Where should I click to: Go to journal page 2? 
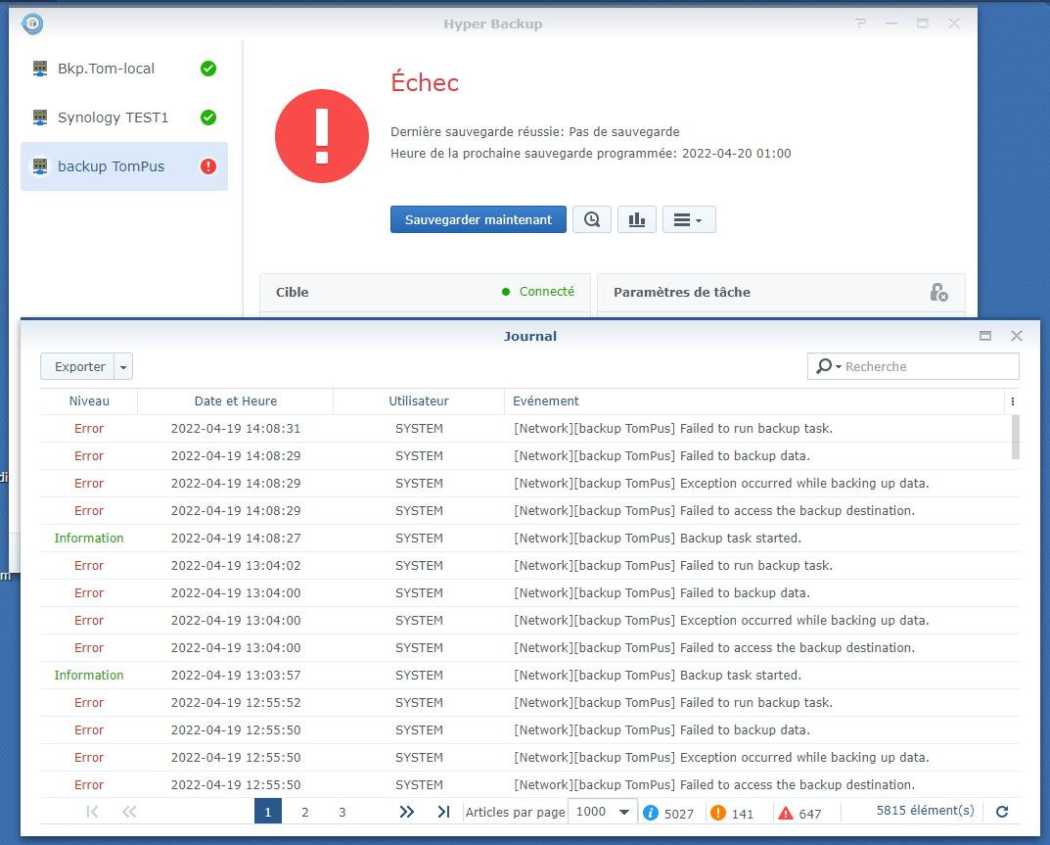[305, 812]
